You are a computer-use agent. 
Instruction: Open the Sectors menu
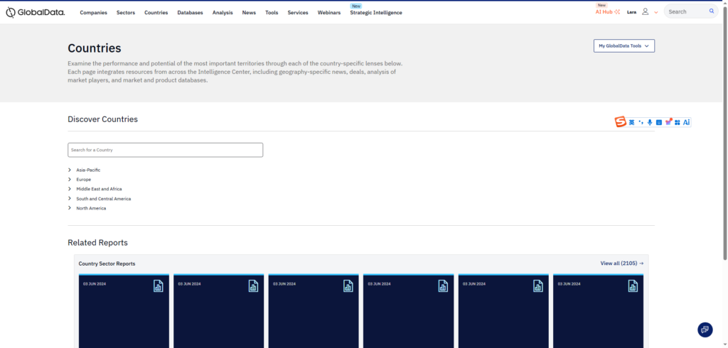pyautogui.click(x=125, y=13)
